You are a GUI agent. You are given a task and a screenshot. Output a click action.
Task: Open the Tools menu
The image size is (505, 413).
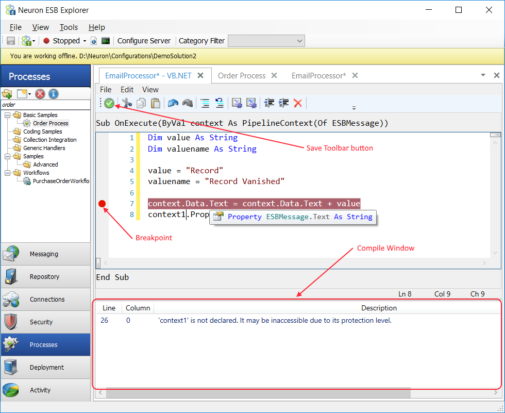click(69, 27)
